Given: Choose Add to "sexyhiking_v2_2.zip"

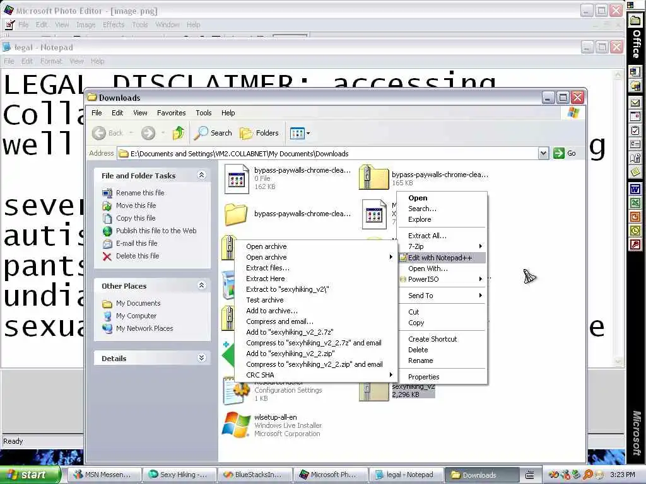Looking at the screenshot, I should 315,354.
